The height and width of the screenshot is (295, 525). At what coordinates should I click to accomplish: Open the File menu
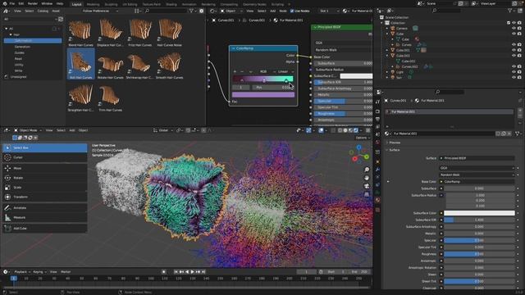[12, 3]
